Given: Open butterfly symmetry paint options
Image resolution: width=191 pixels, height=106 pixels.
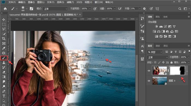Looking at the screenshot, I should (x=157, y=9).
